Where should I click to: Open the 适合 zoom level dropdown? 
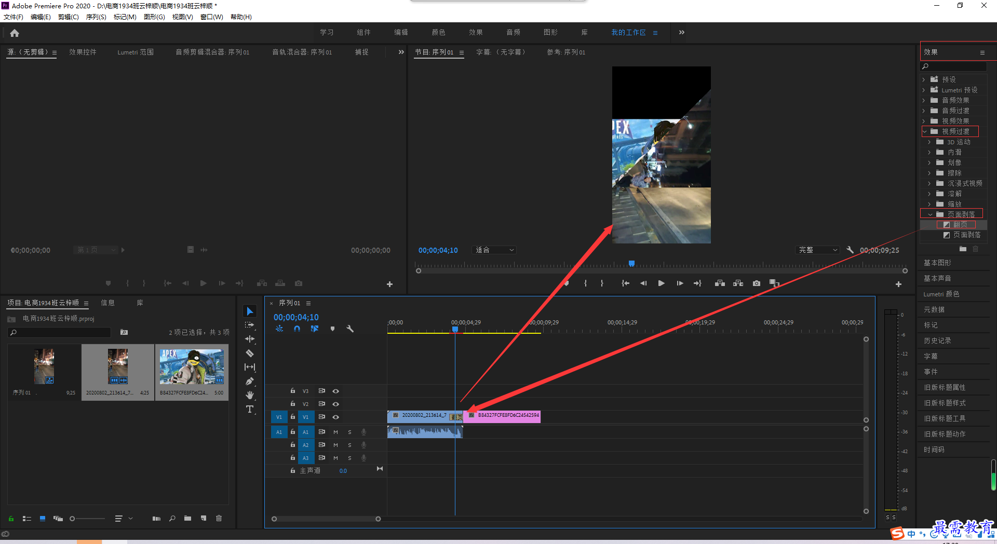coord(494,250)
